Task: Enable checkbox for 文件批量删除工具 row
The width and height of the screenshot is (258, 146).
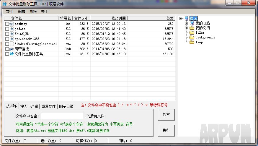Action: point(7,54)
